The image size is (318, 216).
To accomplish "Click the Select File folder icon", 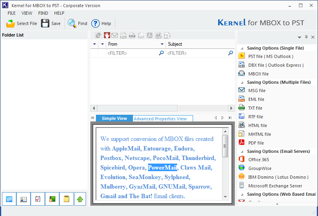I will (x=10, y=23).
